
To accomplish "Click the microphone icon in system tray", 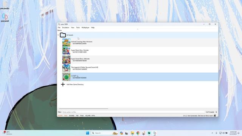I will click(216, 133).
